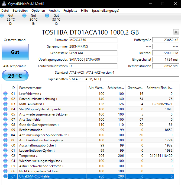Image resolution: width=181 pixels, height=187 pixels.
Task: Select the Güte der Suchoperationen row name
Action: [x=39, y=125]
